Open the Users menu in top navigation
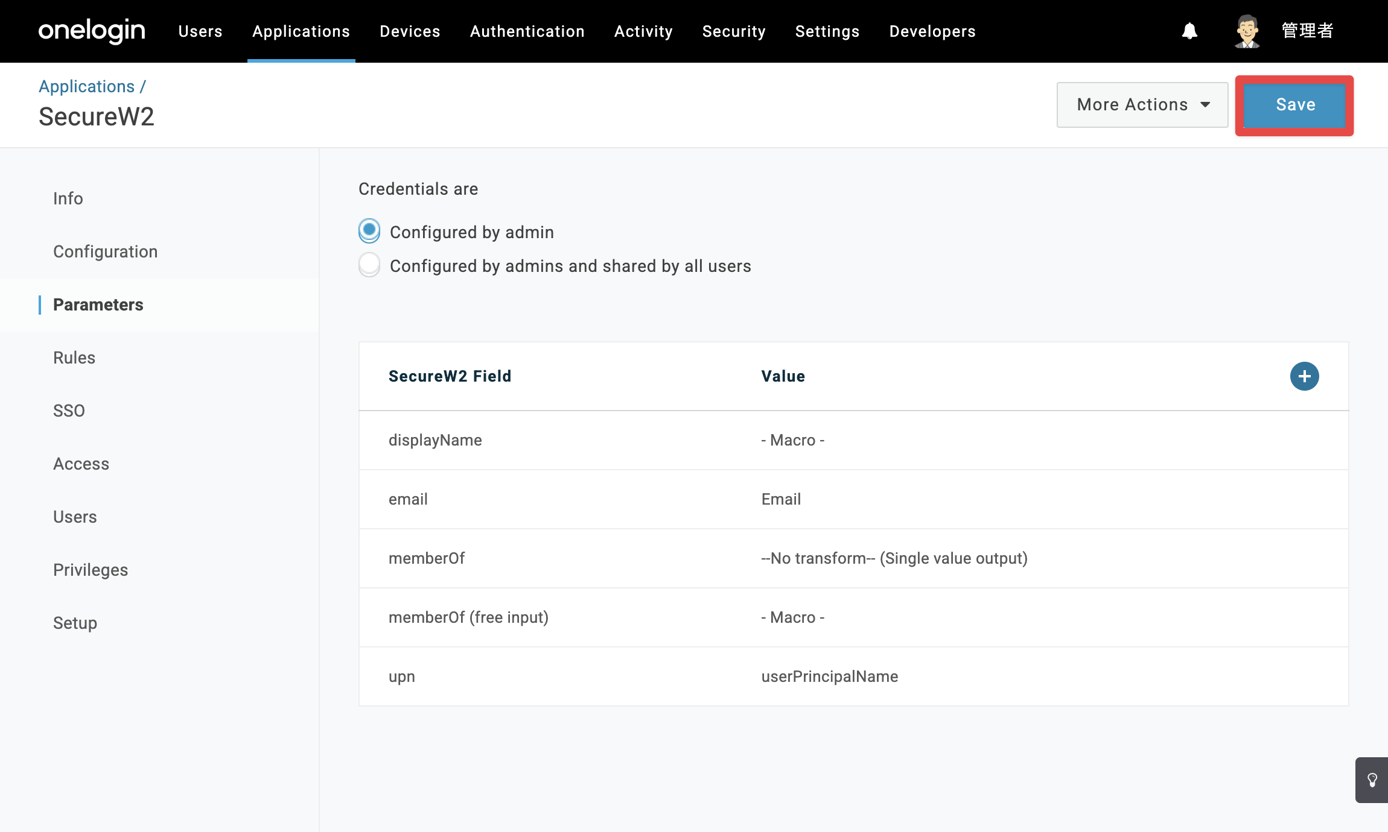 click(x=200, y=31)
